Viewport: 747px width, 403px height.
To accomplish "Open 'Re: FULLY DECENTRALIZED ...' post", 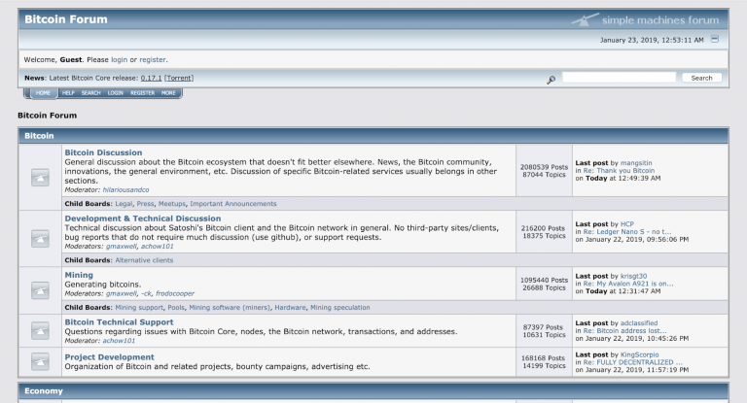I will coord(632,362).
